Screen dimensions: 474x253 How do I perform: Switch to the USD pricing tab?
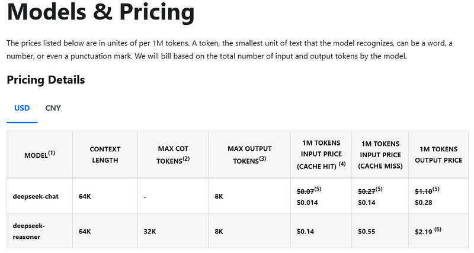[22, 108]
